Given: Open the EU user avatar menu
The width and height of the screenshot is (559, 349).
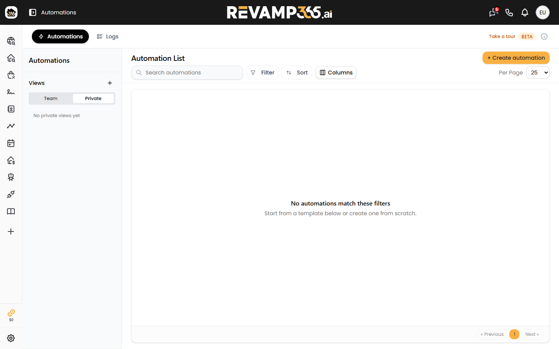Looking at the screenshot, I should pyautogui.click(x=542, y=12).
